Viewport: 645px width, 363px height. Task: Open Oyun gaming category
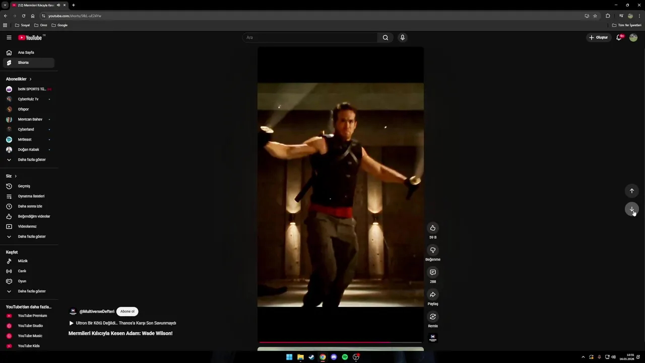point(28,281)
